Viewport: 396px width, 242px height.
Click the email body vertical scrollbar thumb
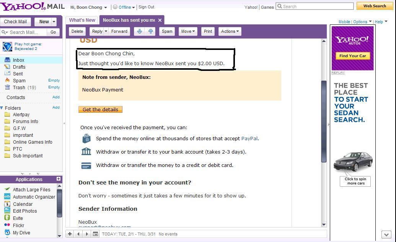[x=324, y=121]
